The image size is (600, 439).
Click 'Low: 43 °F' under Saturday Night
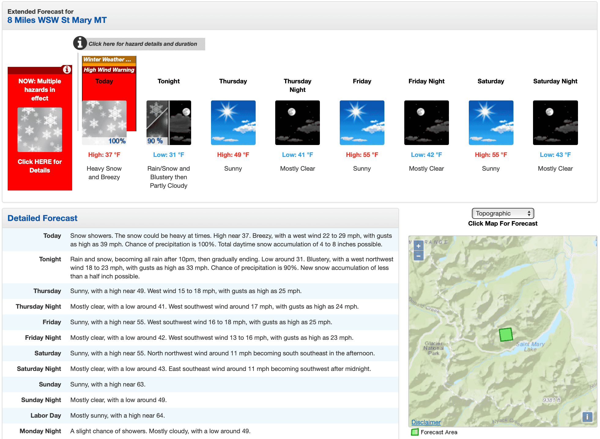click(x=555, y=155)
